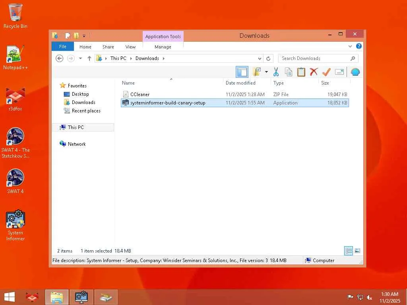Click the third open app taskbar icon
Viewport: 407px width, 305px height.
106,297
